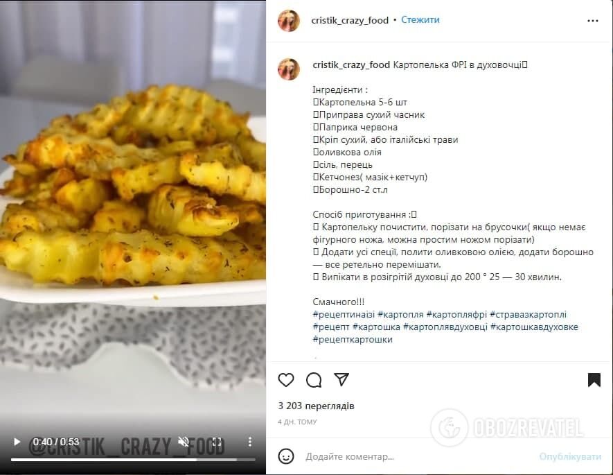
Task: Open emoji picker smiley icon
Action: tap(286, 456)
